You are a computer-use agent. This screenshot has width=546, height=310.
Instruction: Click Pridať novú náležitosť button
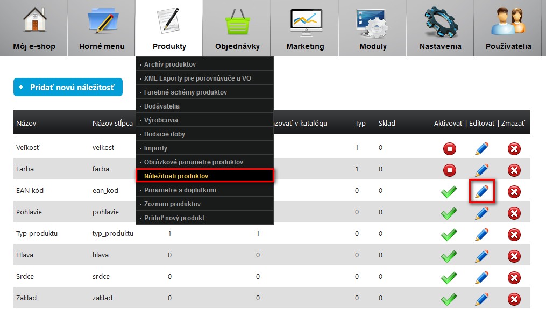point(68,87)
